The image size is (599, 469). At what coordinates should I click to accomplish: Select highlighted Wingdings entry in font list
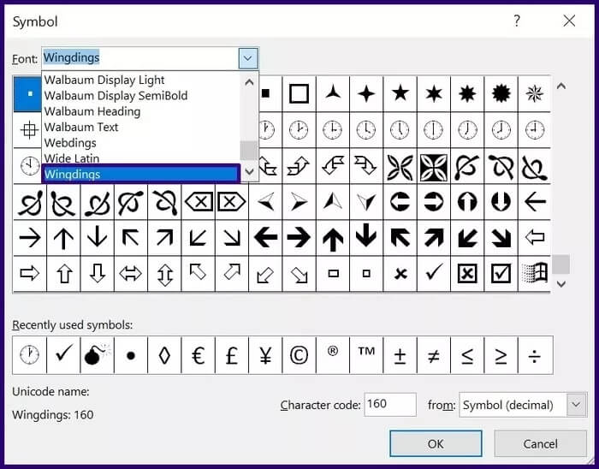(141, 174)
